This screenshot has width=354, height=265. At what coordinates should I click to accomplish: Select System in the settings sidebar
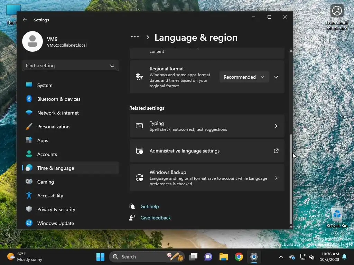click(x=71, y=85)
